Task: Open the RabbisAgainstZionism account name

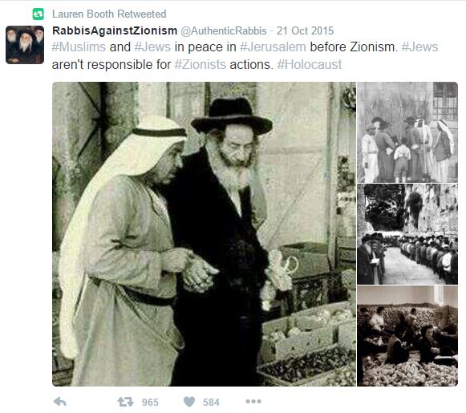Action: [115, 30]
